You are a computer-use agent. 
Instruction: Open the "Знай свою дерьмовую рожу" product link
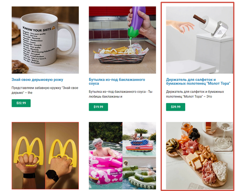point(37,80)
